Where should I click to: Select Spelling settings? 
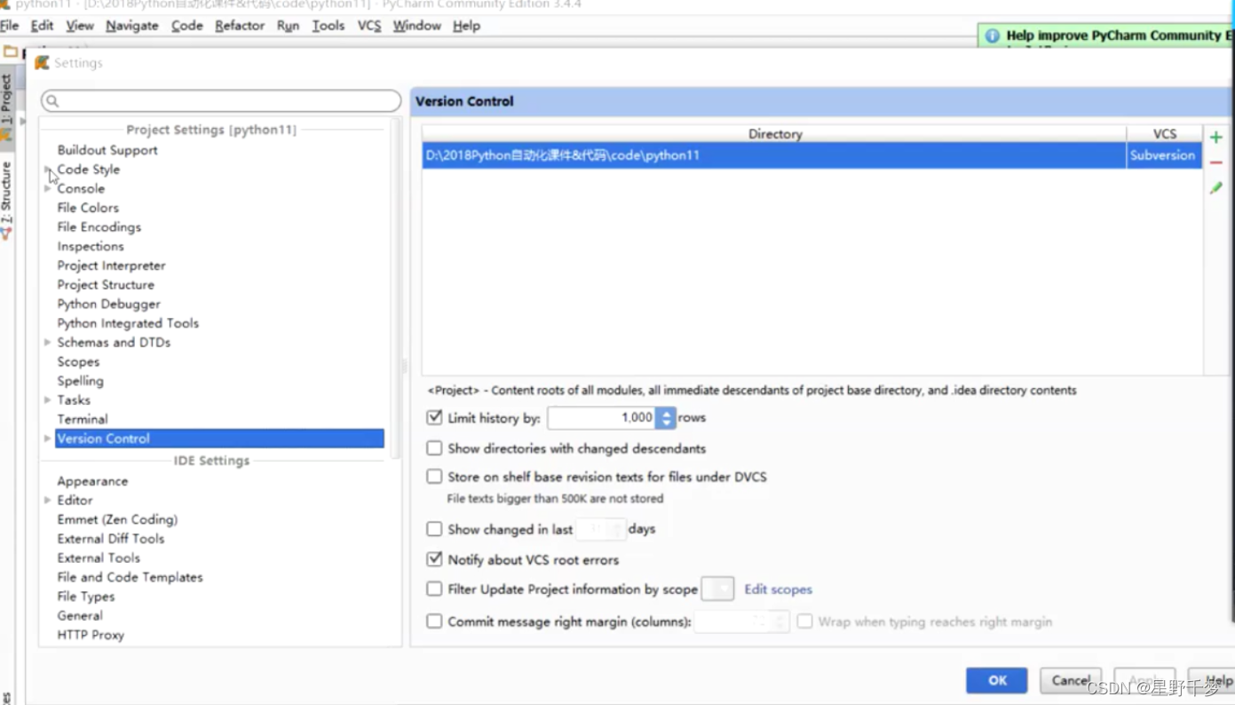81,381
